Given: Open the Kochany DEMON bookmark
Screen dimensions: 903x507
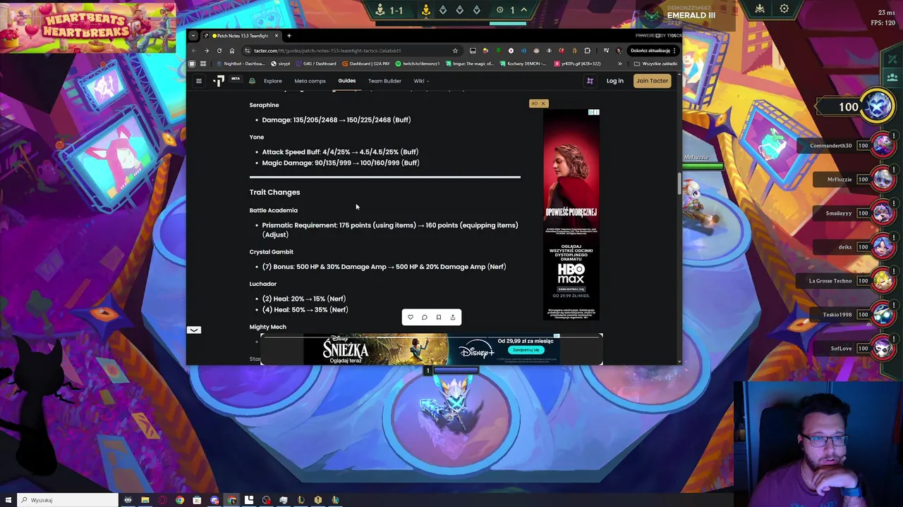Looking at the screenshot, I should click(x=524, y=63).
